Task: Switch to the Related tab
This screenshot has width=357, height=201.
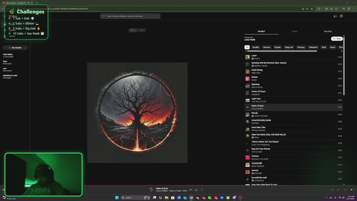Action: click(x=328, y=31)
